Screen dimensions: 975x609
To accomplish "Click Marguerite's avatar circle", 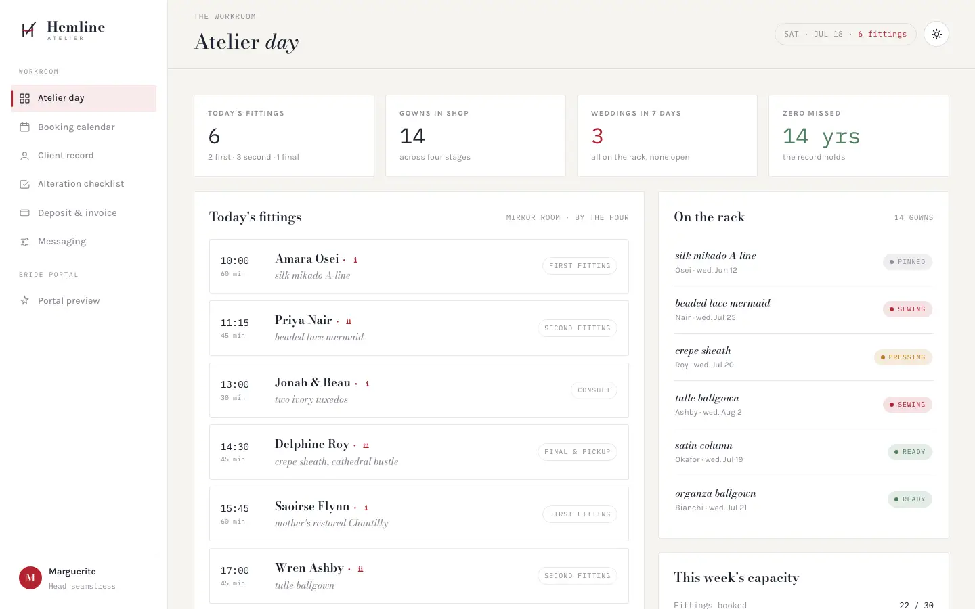I will coord(30,578).
